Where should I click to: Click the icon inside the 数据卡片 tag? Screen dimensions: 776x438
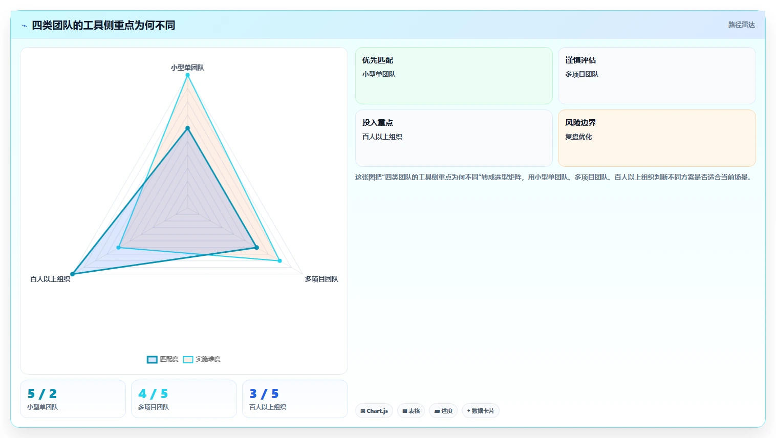coord(468,411)
